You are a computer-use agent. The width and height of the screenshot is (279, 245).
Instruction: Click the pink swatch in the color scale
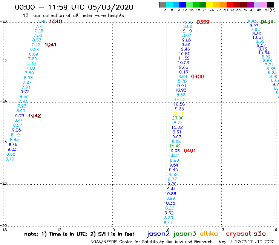coord(264,5)
